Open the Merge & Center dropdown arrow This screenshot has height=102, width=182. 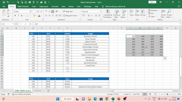pos(79,16)
